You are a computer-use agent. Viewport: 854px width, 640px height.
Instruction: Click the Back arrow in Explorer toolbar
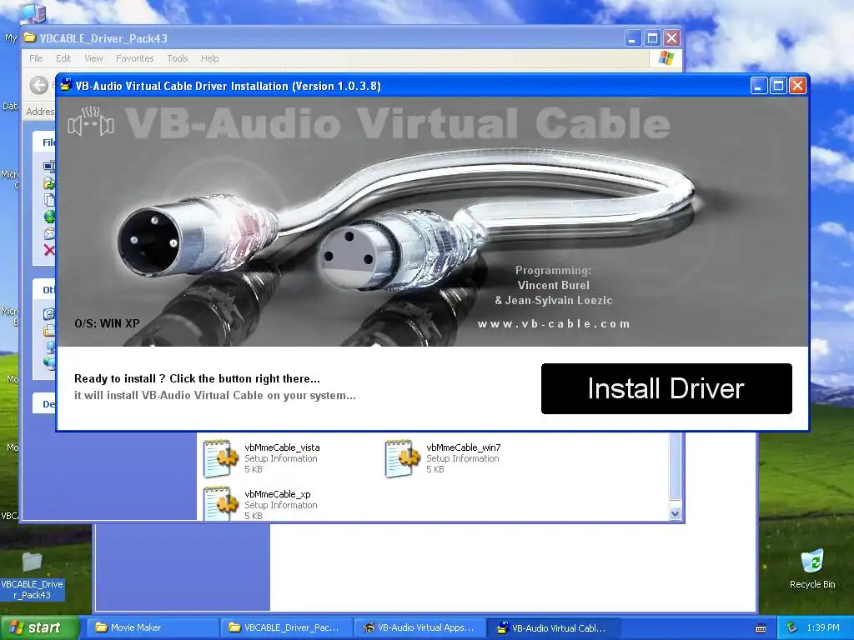tap(39, 85)
